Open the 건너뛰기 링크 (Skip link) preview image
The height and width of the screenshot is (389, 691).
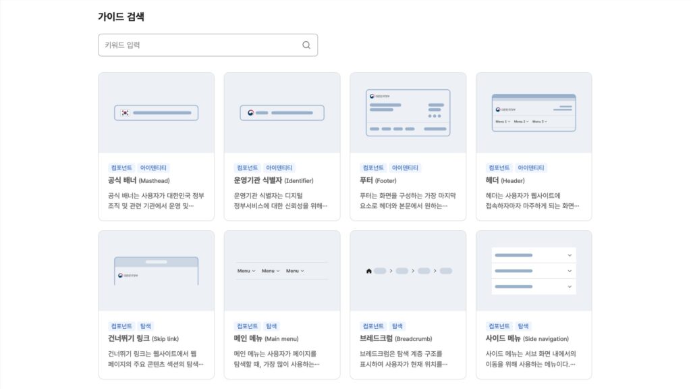pos(156,271)
